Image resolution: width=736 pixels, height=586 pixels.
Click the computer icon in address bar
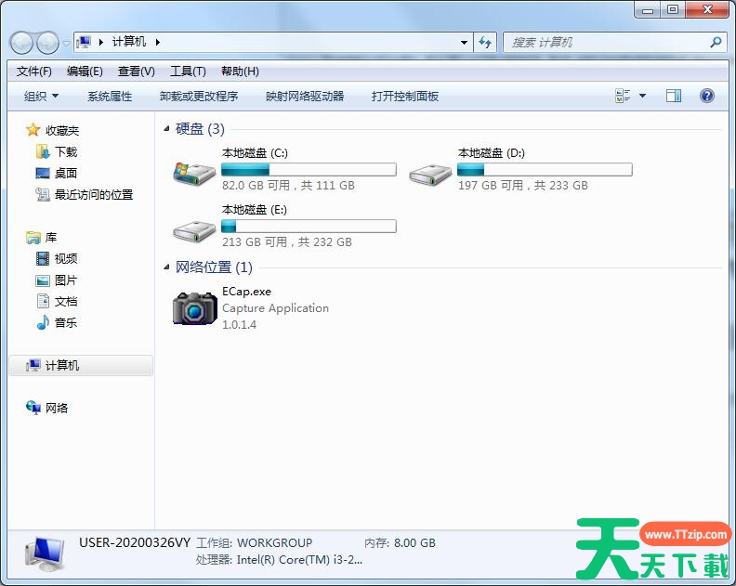(x=84, y=42)
